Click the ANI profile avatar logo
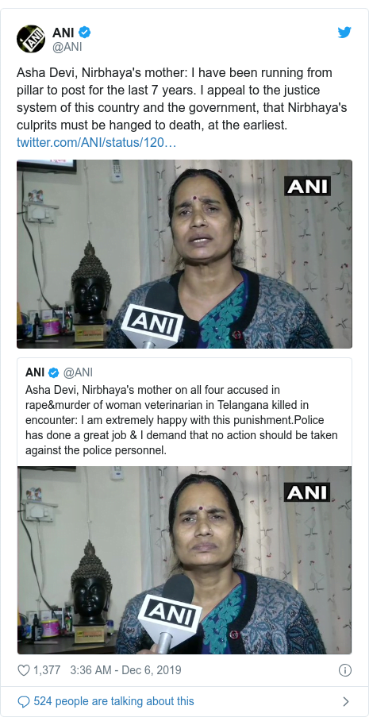The height and width of the screenshot is (725, 369). (31, 39)
